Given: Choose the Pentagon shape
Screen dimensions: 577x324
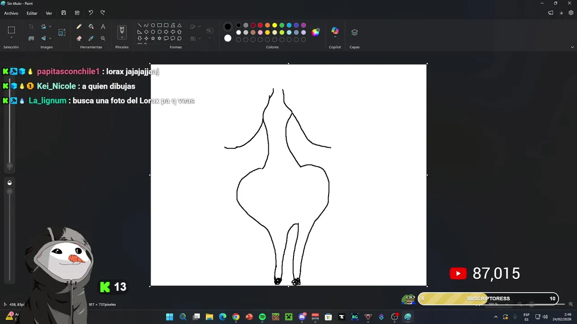Looking at the screenshot, I should coord(153,32).
